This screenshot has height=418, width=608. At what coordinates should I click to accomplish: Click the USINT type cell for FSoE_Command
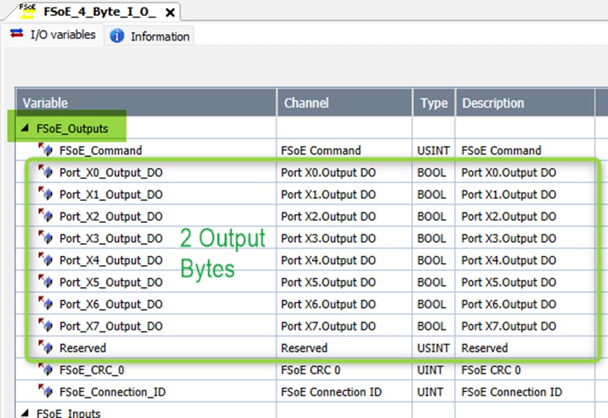pos(433,150)
